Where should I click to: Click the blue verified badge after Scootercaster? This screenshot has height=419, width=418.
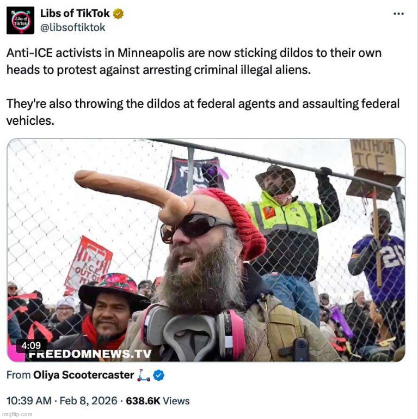[x=158, y=375]
